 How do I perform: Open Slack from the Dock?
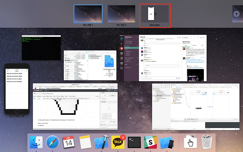[150, 142]
